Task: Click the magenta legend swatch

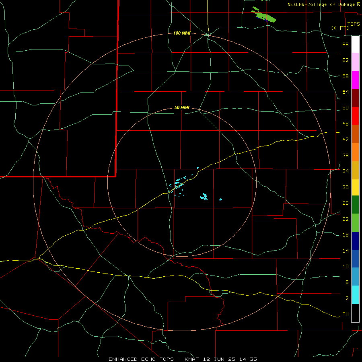Action: [355, 80]
